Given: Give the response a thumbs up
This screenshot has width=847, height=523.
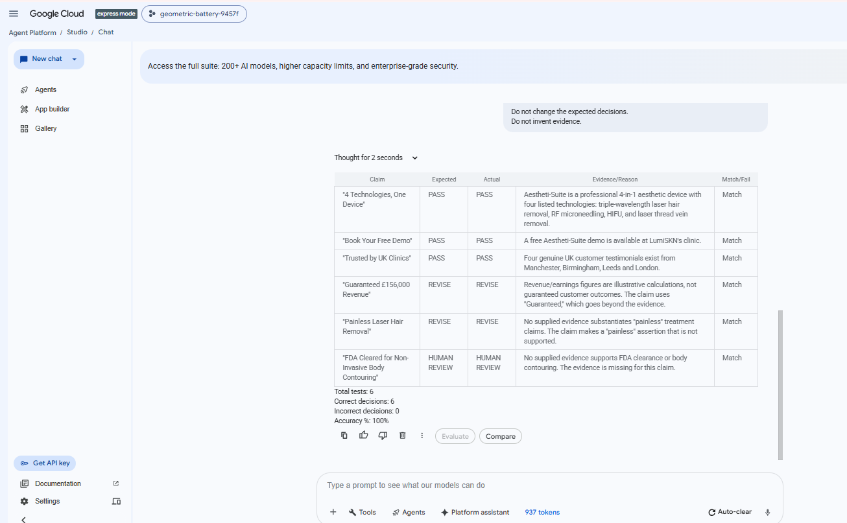Looking at the screenshot, I should coord(364,436).
